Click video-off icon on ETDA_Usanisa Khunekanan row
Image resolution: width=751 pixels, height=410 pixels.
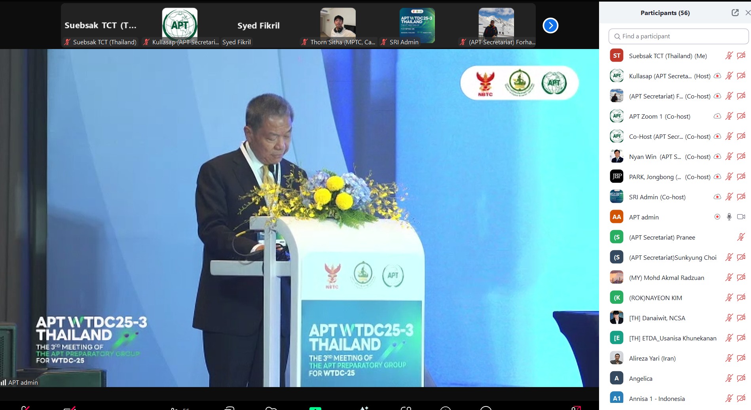click(x=741, y=338)
